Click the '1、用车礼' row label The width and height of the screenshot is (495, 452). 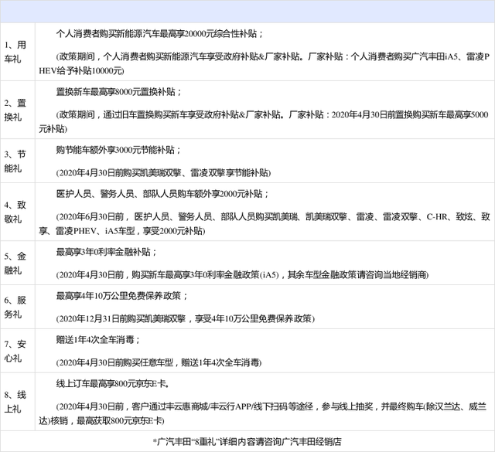pos(15,52)
